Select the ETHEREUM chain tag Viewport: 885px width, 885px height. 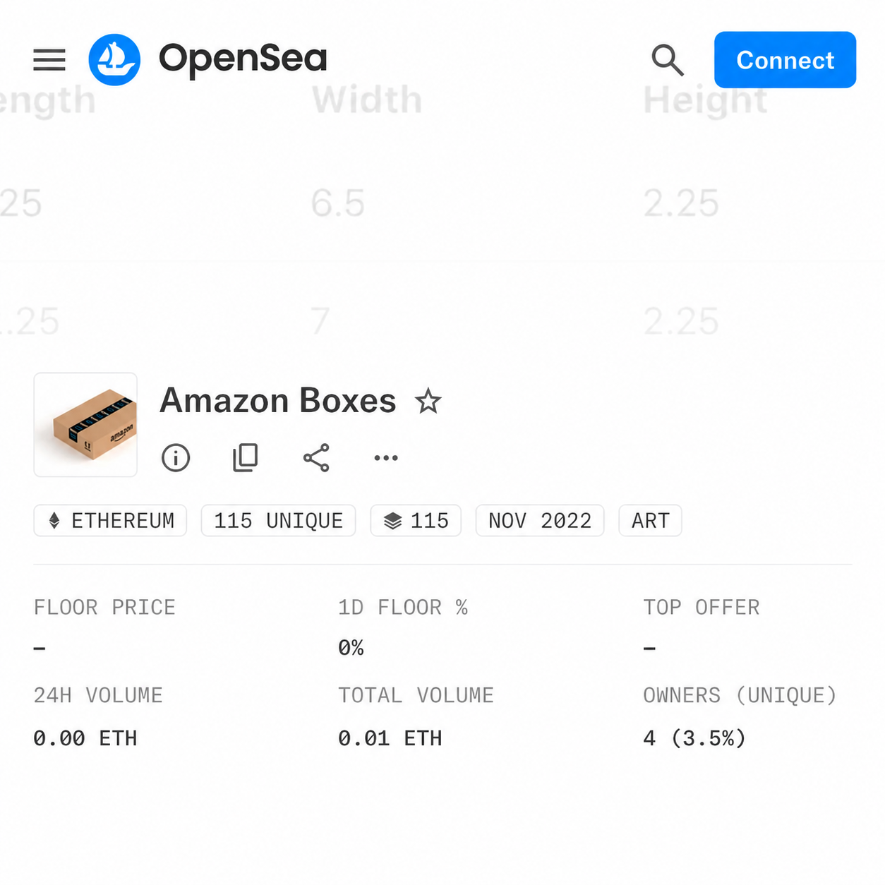[x=110, y=521]
